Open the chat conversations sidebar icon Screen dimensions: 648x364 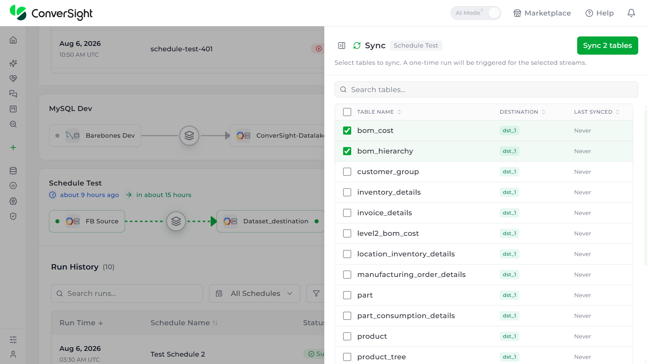[13, 94]
